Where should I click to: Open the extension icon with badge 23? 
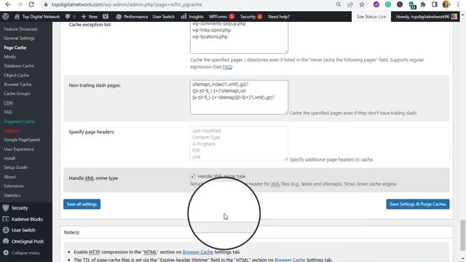[x=411, y=5]
